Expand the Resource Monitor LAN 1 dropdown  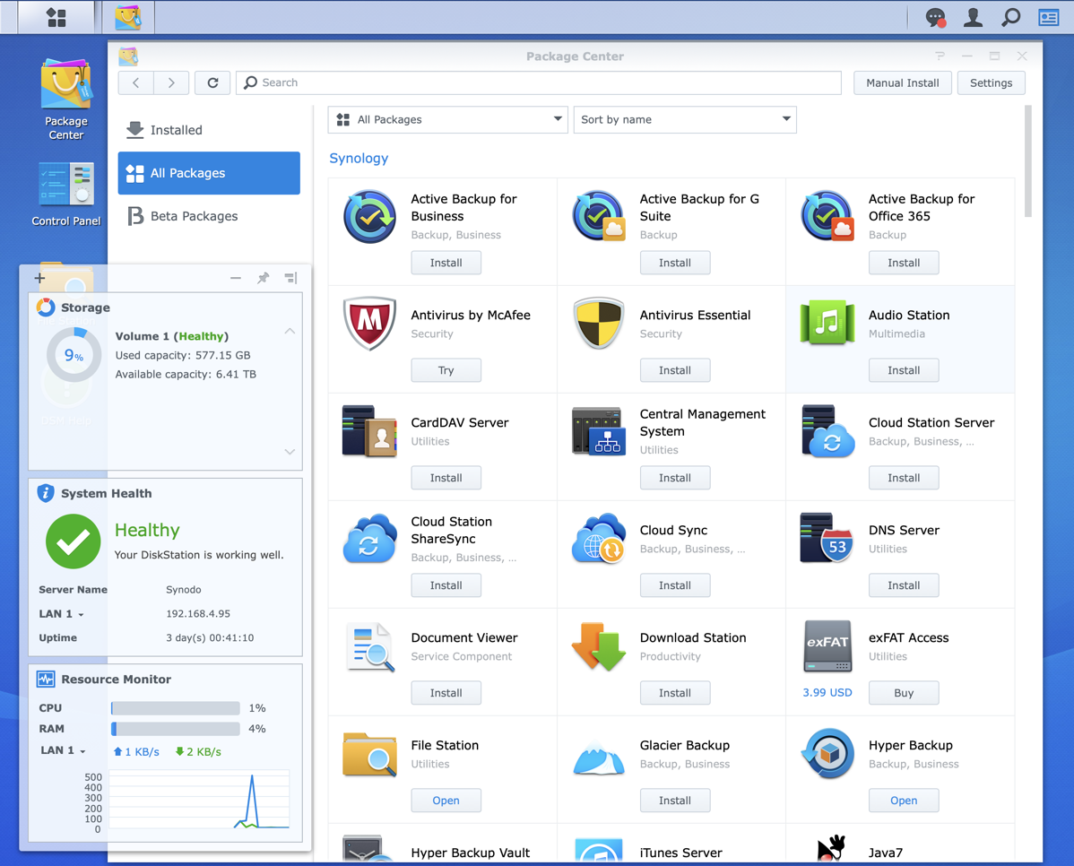(63, 750)
